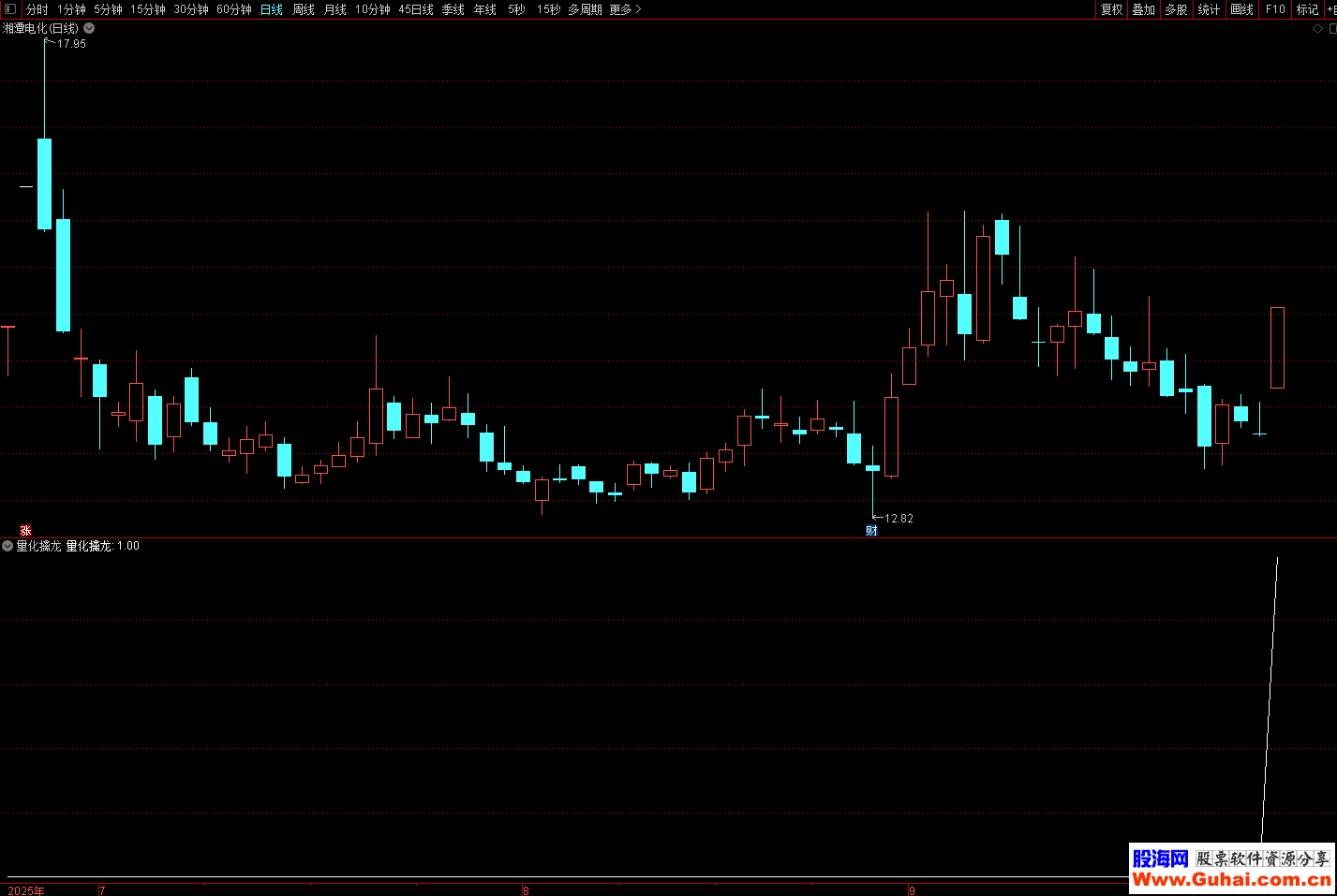The width and height of the screenshot is (1337, 896).
Task: Expand the 湘潭电化(日线) dropdown arrow
Action: [x=89, y=28]
